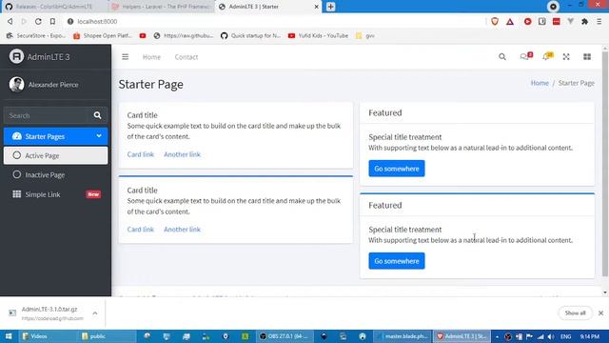This screenshot has width=609, height=343.
Task: Expand the AdminLTE-3.1.0.tar.gz download options
Action: [x=95, y=313]
